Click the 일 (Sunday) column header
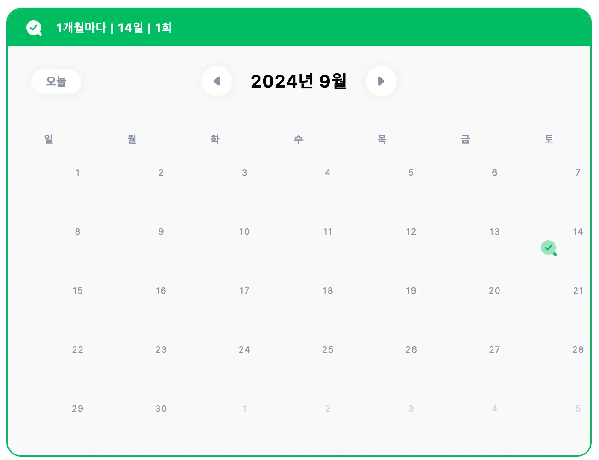The height and width of the screenshot is (460, 599). tap(48, 139)
